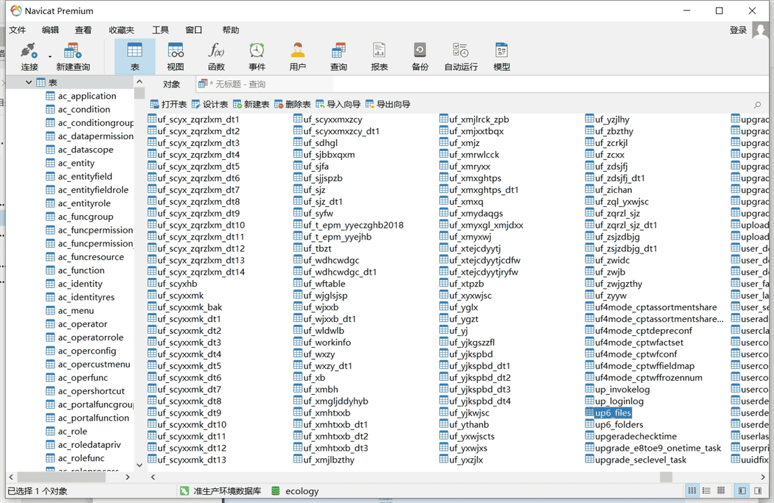
Task: Collapse the 表 node in the tree
Action: point(29,82)
